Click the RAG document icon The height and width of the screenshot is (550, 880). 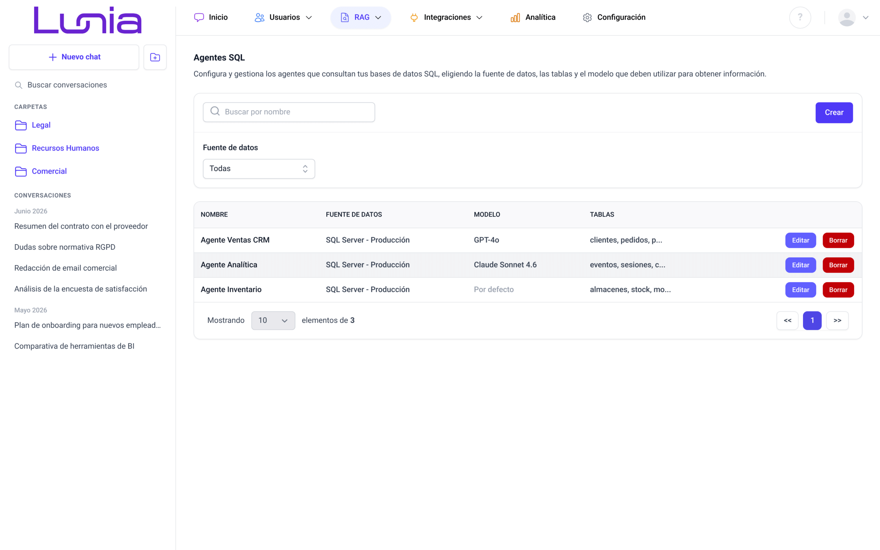click(x=345, y=18)
